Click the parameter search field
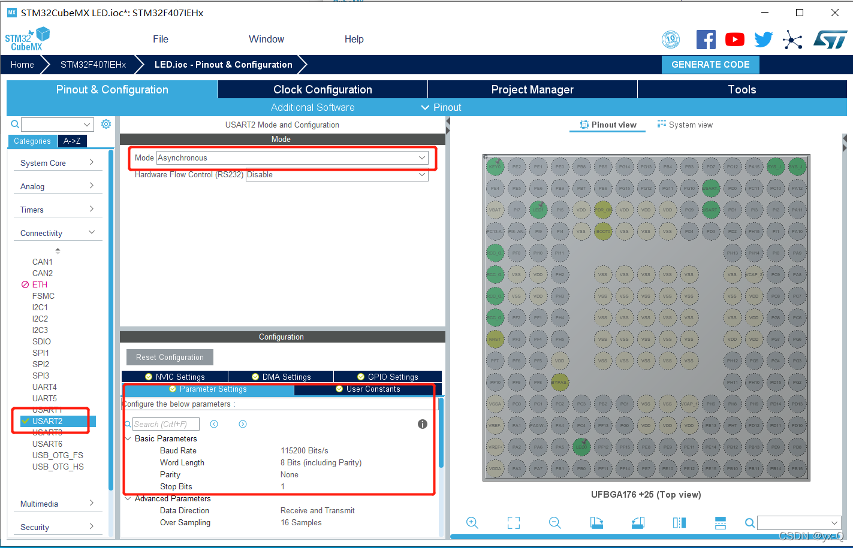This screenshot has height=548, width=853. point(165,424)
